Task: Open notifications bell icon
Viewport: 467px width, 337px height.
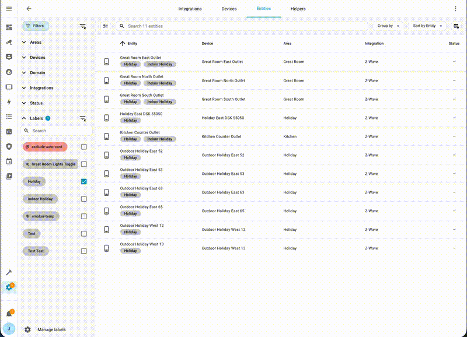Action: (9, 314)
